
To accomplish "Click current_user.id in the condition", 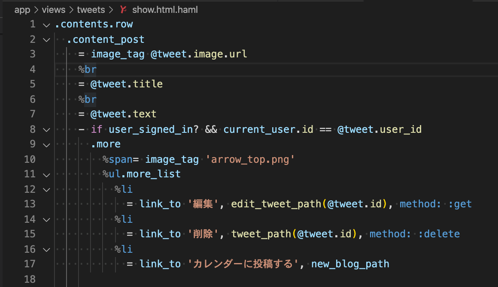I will 268,129.
